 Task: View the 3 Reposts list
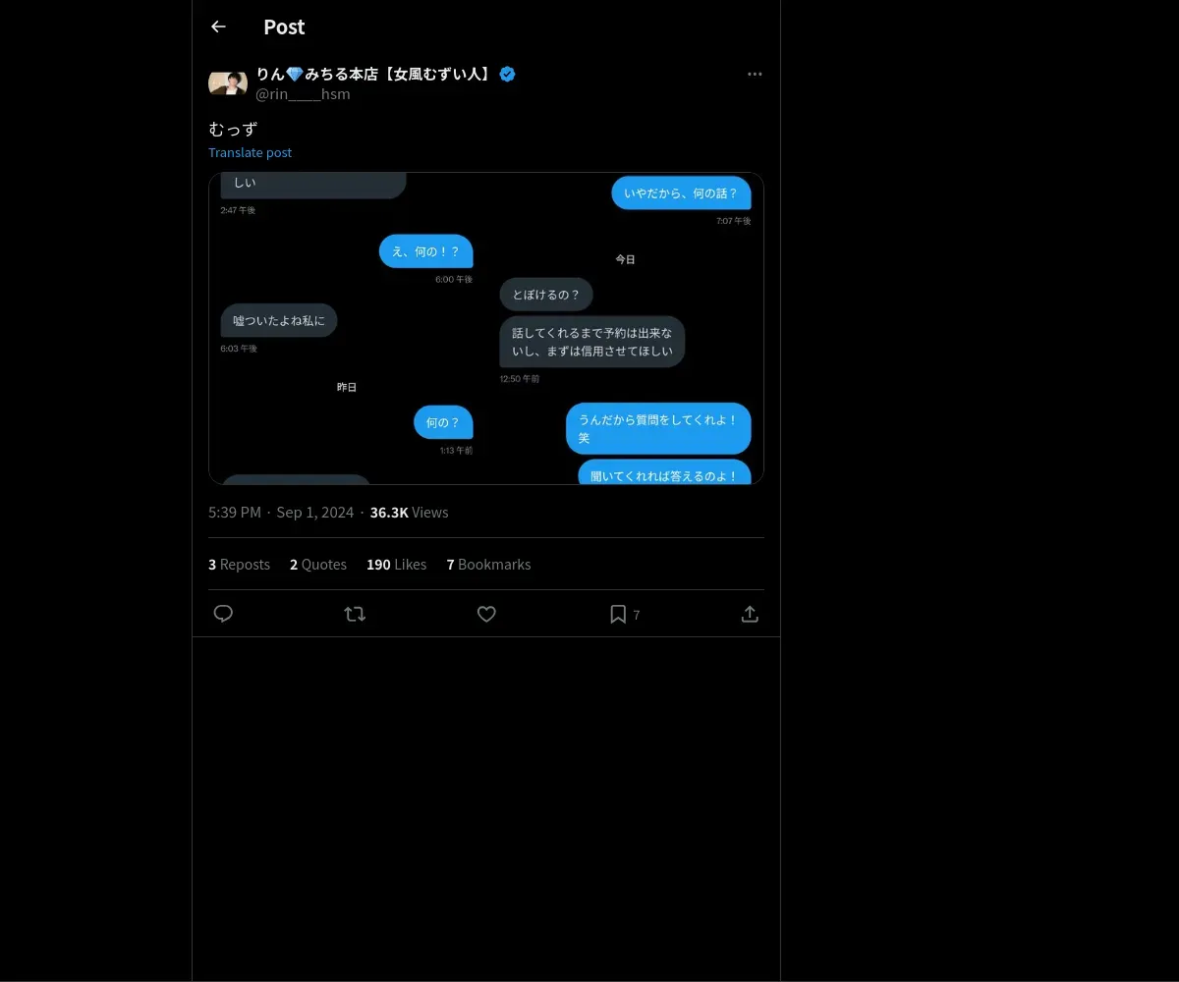click(239, 565)
